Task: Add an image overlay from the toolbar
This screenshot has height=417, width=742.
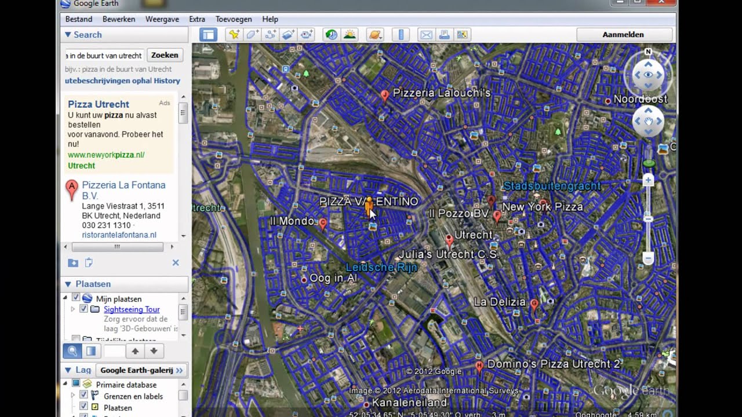Action: pyautogui.click(x=288, y=35)
